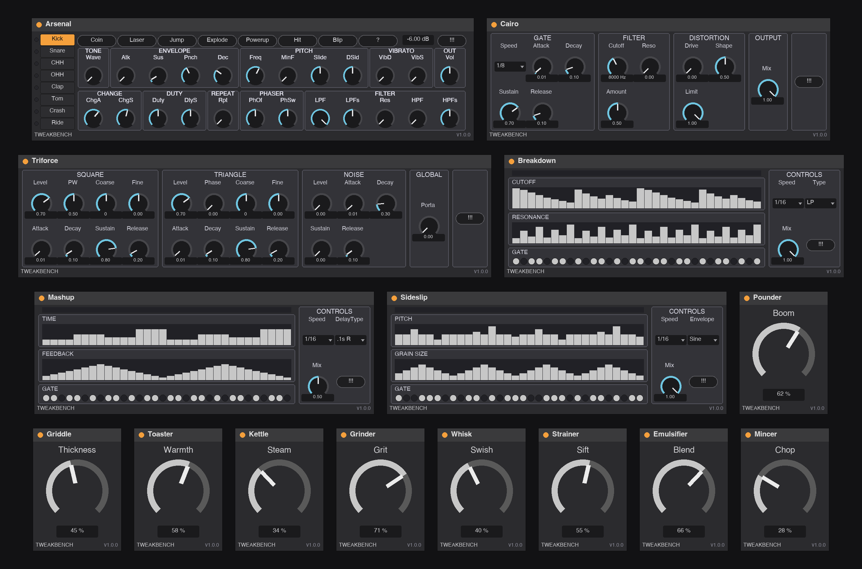Click the !!! button in Mashup
This screenshot has height=569, width=862.
click(351, 381)
